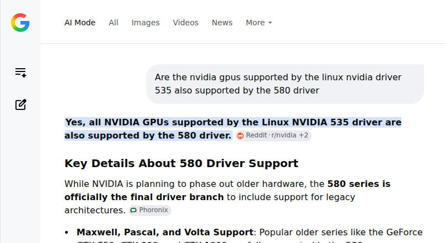Click the Google logo icon
This screenshot has width=445, height=243.
20,23
